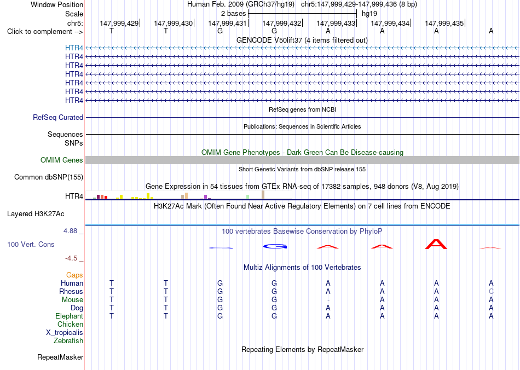The height and width of the screenshot is (370, 520).
Task: Click the Common dbSNP(155) label
Action: point(48,177)
